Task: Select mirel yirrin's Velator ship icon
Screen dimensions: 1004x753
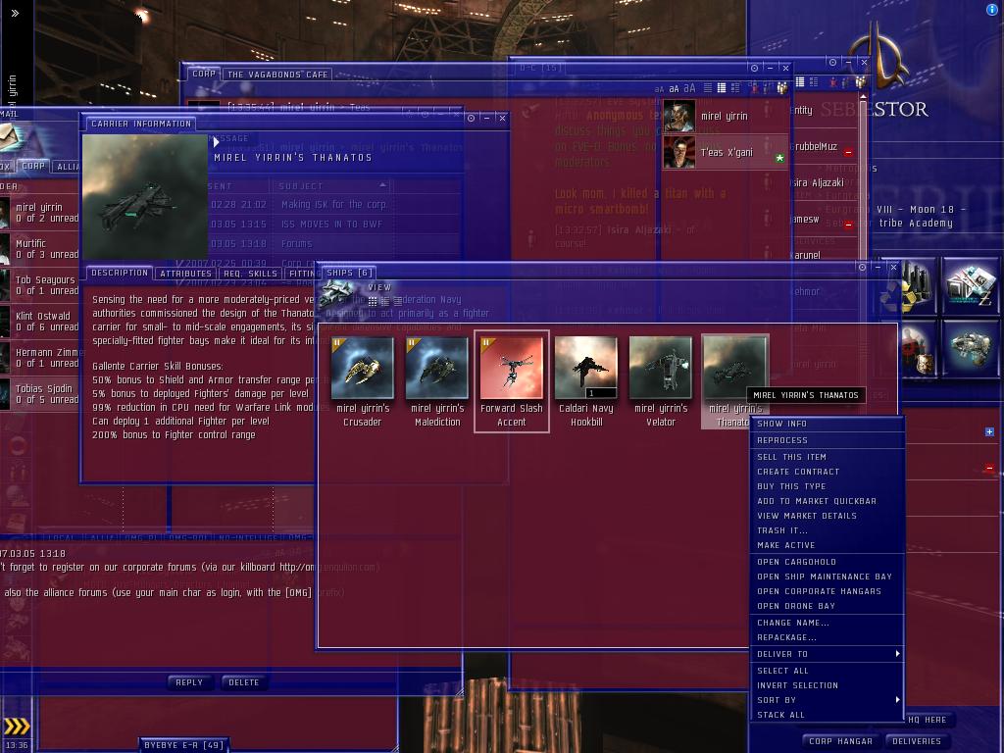Action: pos(660,368)
